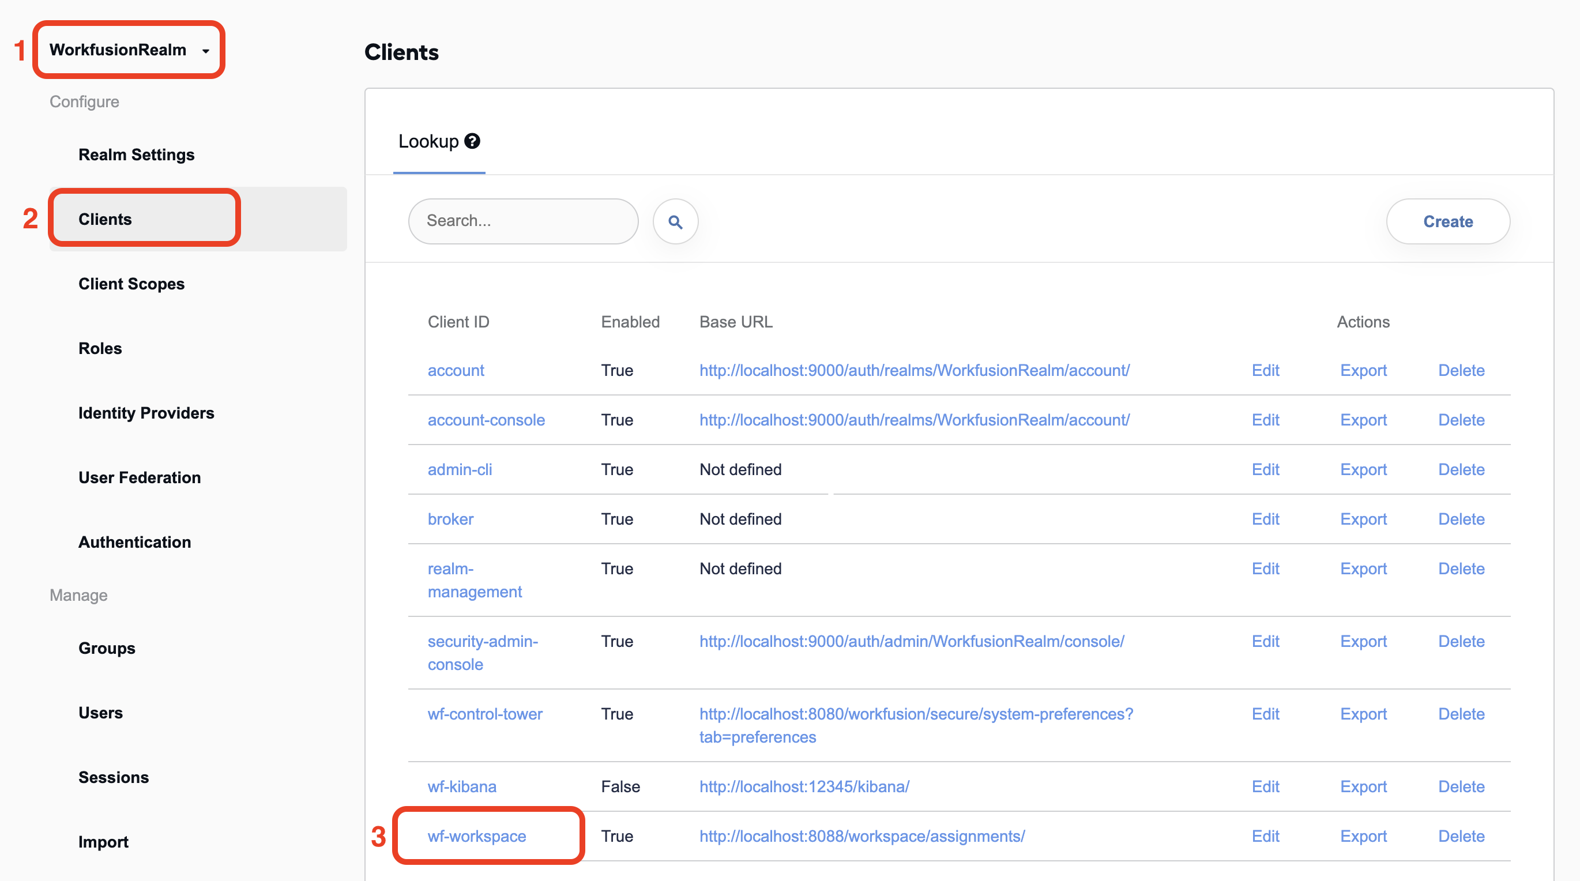This screenshot has height=881, width=1580.
Task: Export the account-console client
Action: [x=1363, y=420]
